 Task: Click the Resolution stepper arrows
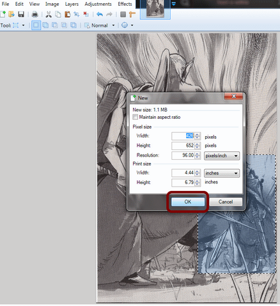pyautogui.click(x=198, y=155)
